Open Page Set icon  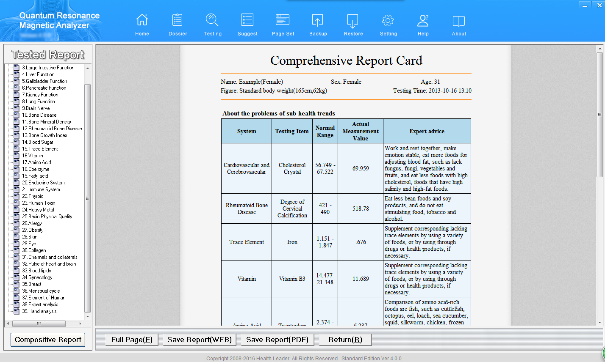pyautogui.click(x=283, y=20)
